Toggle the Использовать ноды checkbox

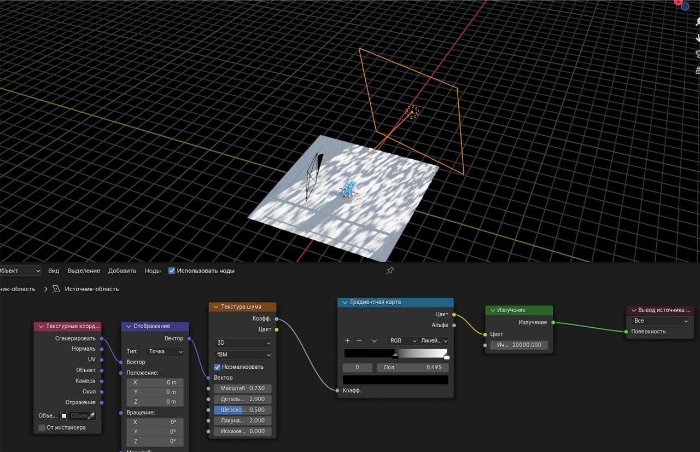(x=172, y=271)
